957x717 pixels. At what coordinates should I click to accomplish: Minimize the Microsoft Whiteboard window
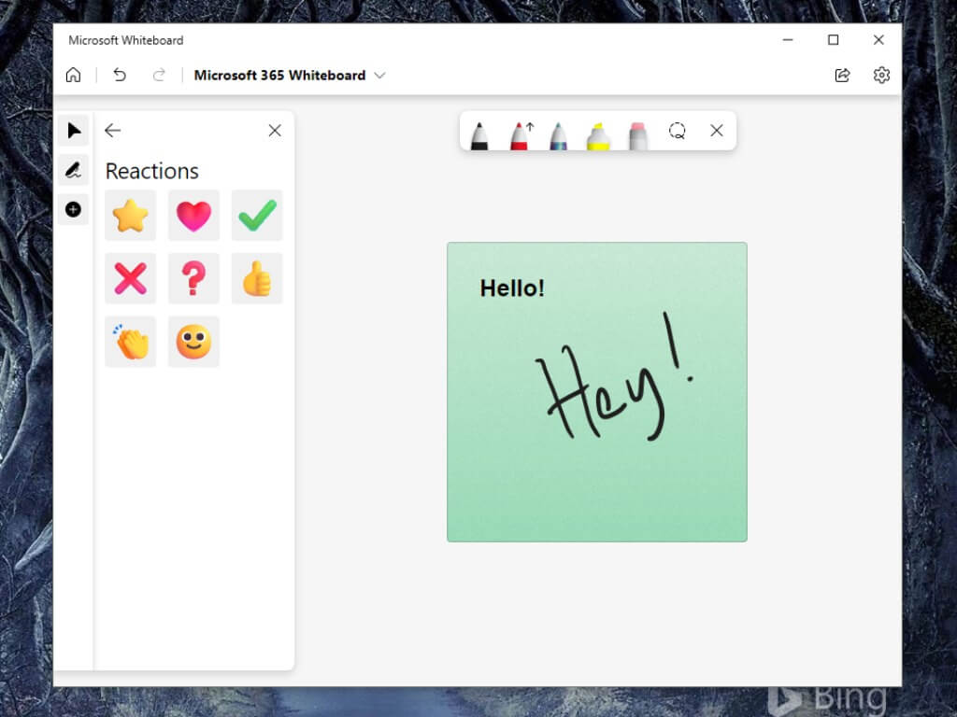(788, 39)
